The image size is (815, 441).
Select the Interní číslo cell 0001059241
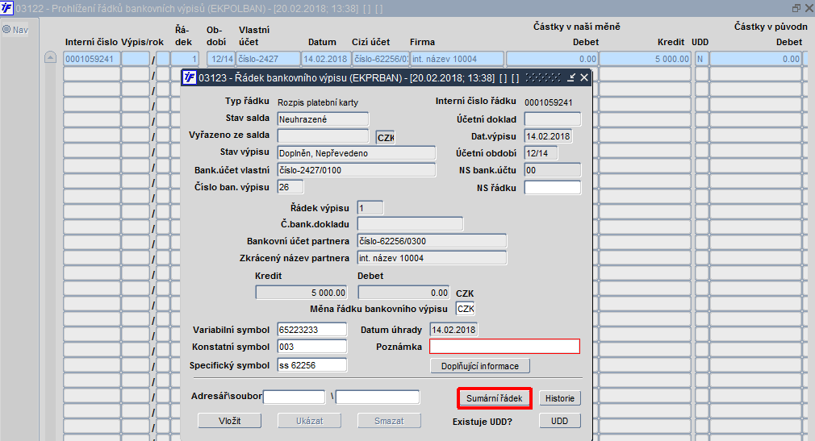(x=91, y=59)
